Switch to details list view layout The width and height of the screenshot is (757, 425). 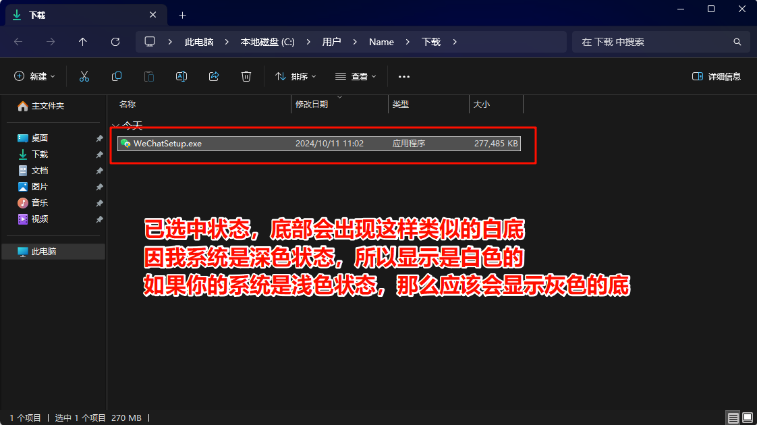coord(733,418)
